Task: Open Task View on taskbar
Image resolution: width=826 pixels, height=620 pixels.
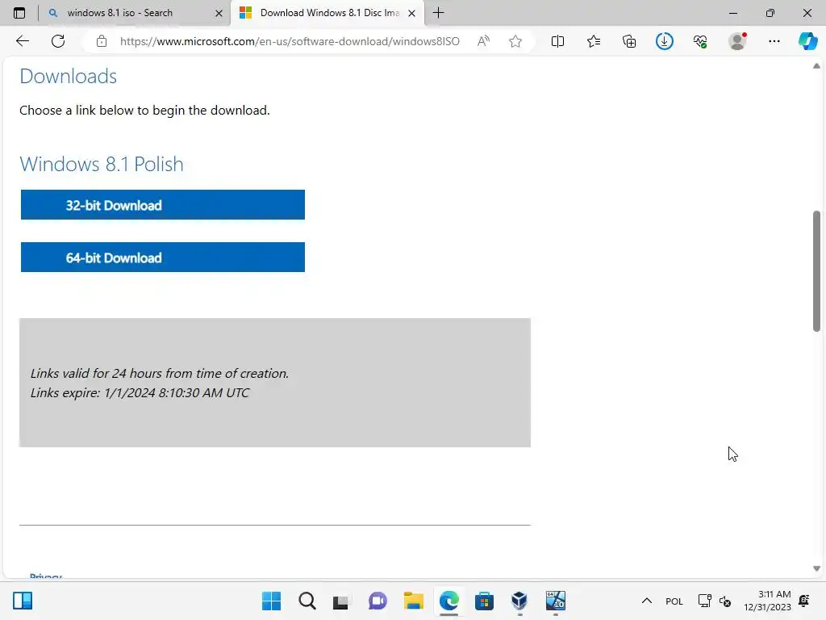Action: (x=342, y=601)
